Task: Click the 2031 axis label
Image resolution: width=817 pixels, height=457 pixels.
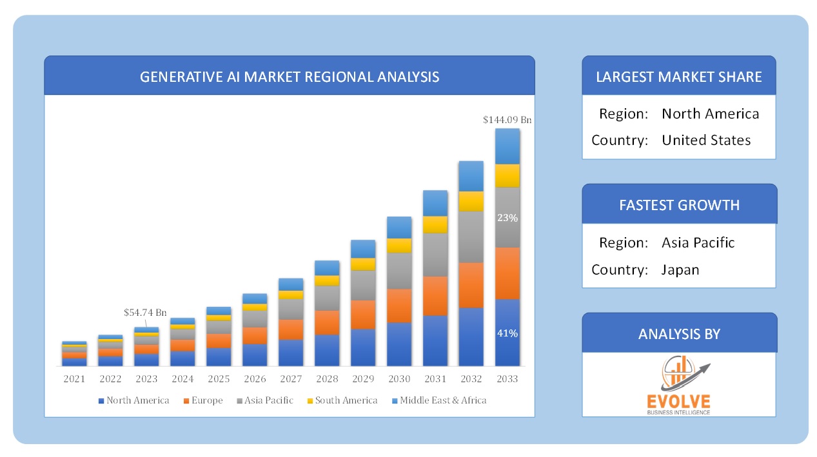Action: [435, 379]
